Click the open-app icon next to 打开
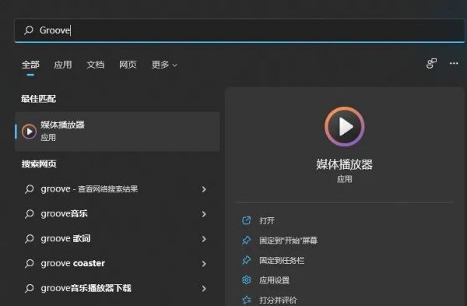This screenshot has height=306, width=467. click(246, 220)
